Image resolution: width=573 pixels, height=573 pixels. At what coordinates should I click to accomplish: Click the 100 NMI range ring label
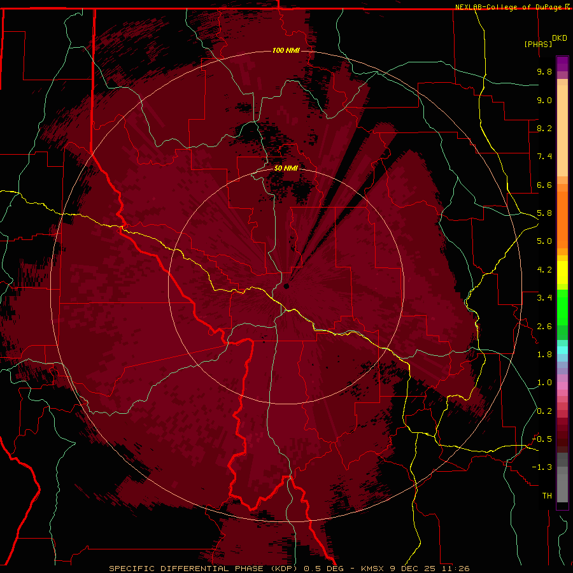tap(286, 50)
